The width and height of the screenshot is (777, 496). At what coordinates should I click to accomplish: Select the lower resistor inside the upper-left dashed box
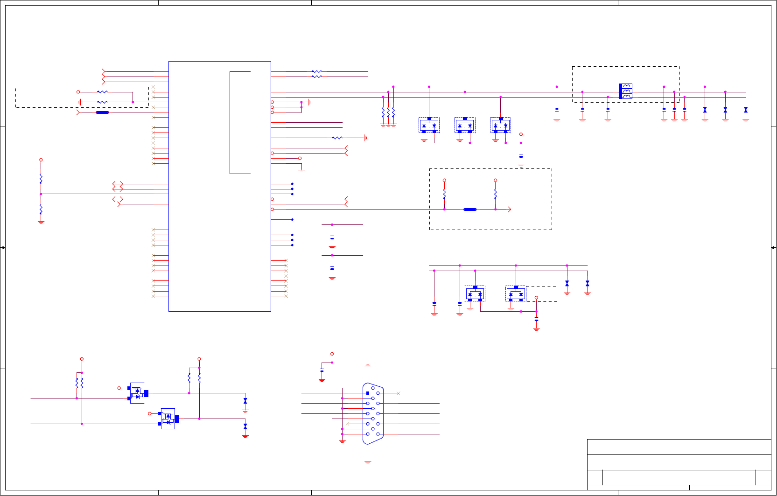click(102, 102)
